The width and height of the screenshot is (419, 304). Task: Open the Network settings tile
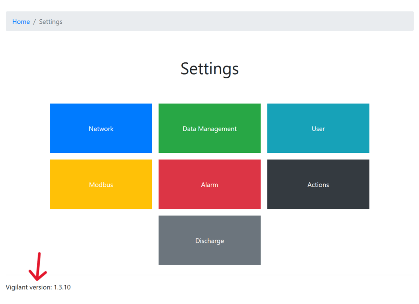click(x=101, y=128)
